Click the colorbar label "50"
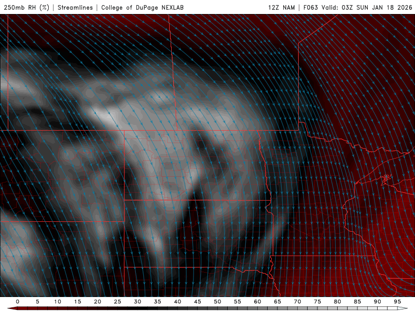 click(x=217, y=302)
